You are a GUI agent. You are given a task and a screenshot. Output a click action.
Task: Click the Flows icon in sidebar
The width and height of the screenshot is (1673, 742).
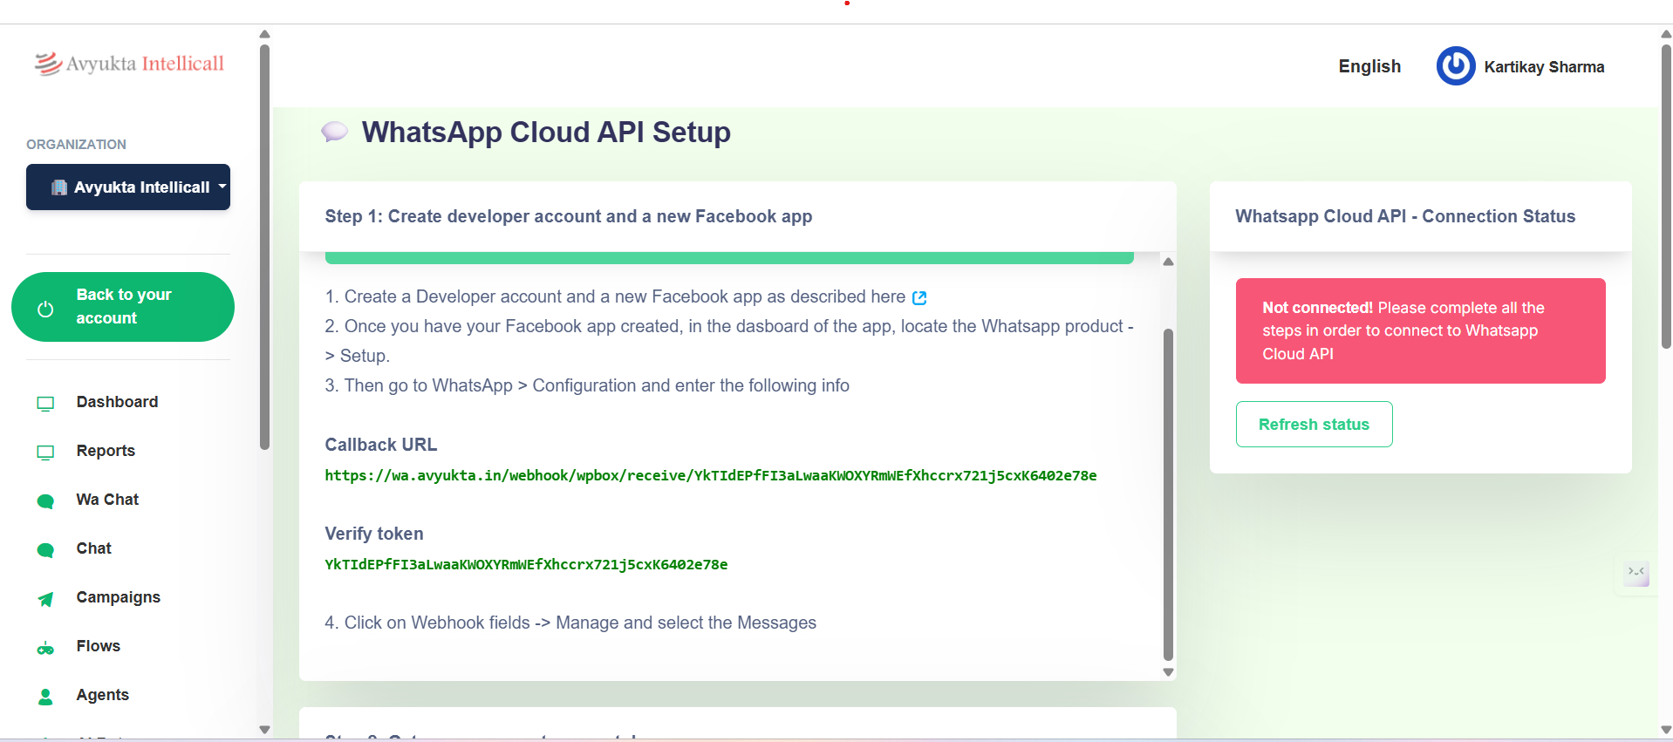pyautogui.click(x=45, y=648)
